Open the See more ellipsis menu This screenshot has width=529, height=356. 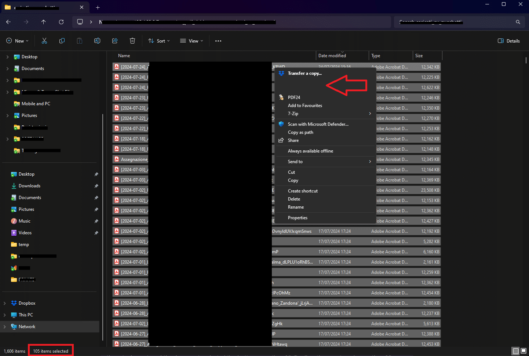coord(218,41)
